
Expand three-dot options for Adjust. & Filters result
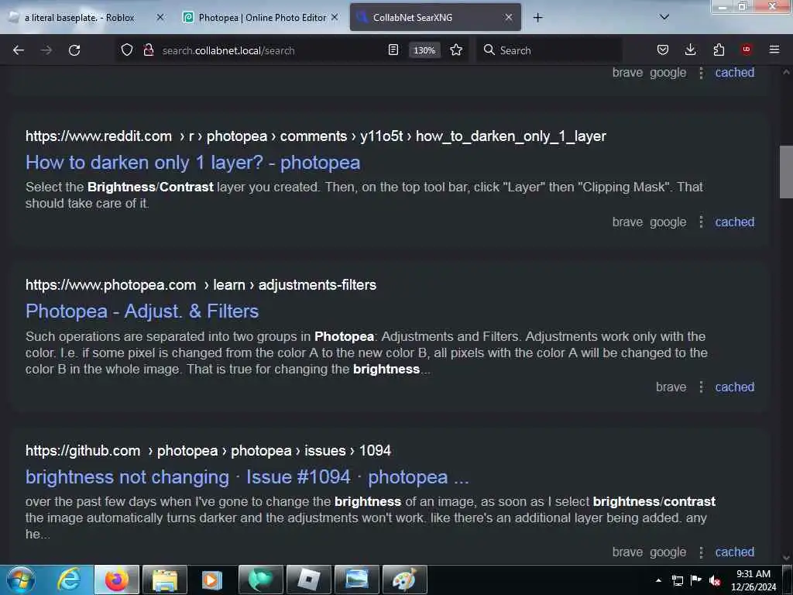click(701, 387)
